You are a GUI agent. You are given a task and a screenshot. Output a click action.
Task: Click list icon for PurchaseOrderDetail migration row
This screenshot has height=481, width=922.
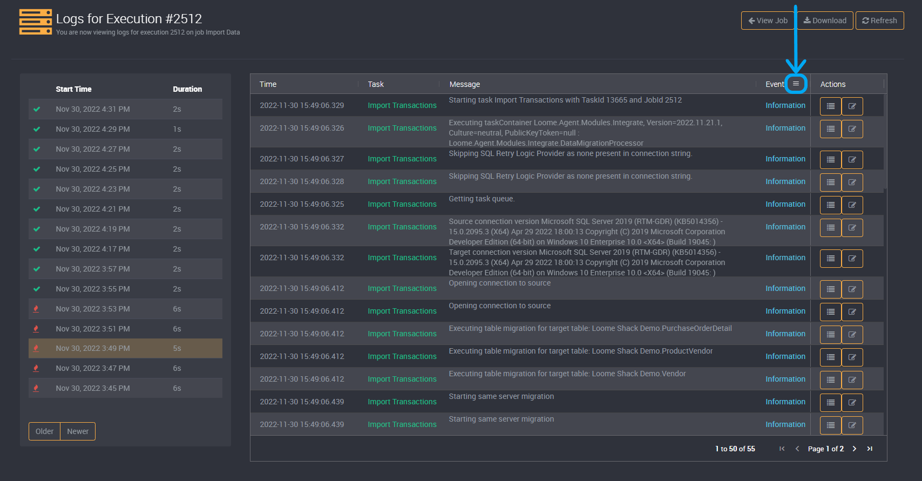click(x=830, y=335)
